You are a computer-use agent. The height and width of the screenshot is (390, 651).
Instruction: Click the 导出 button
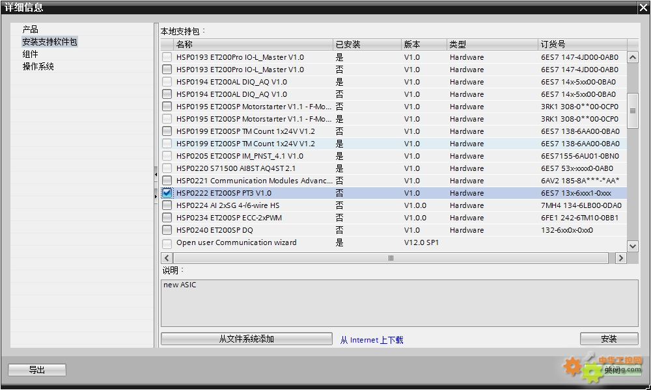coord(37,370)
